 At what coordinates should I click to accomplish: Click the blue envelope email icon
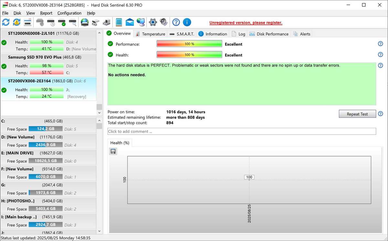tap(130, 22)
